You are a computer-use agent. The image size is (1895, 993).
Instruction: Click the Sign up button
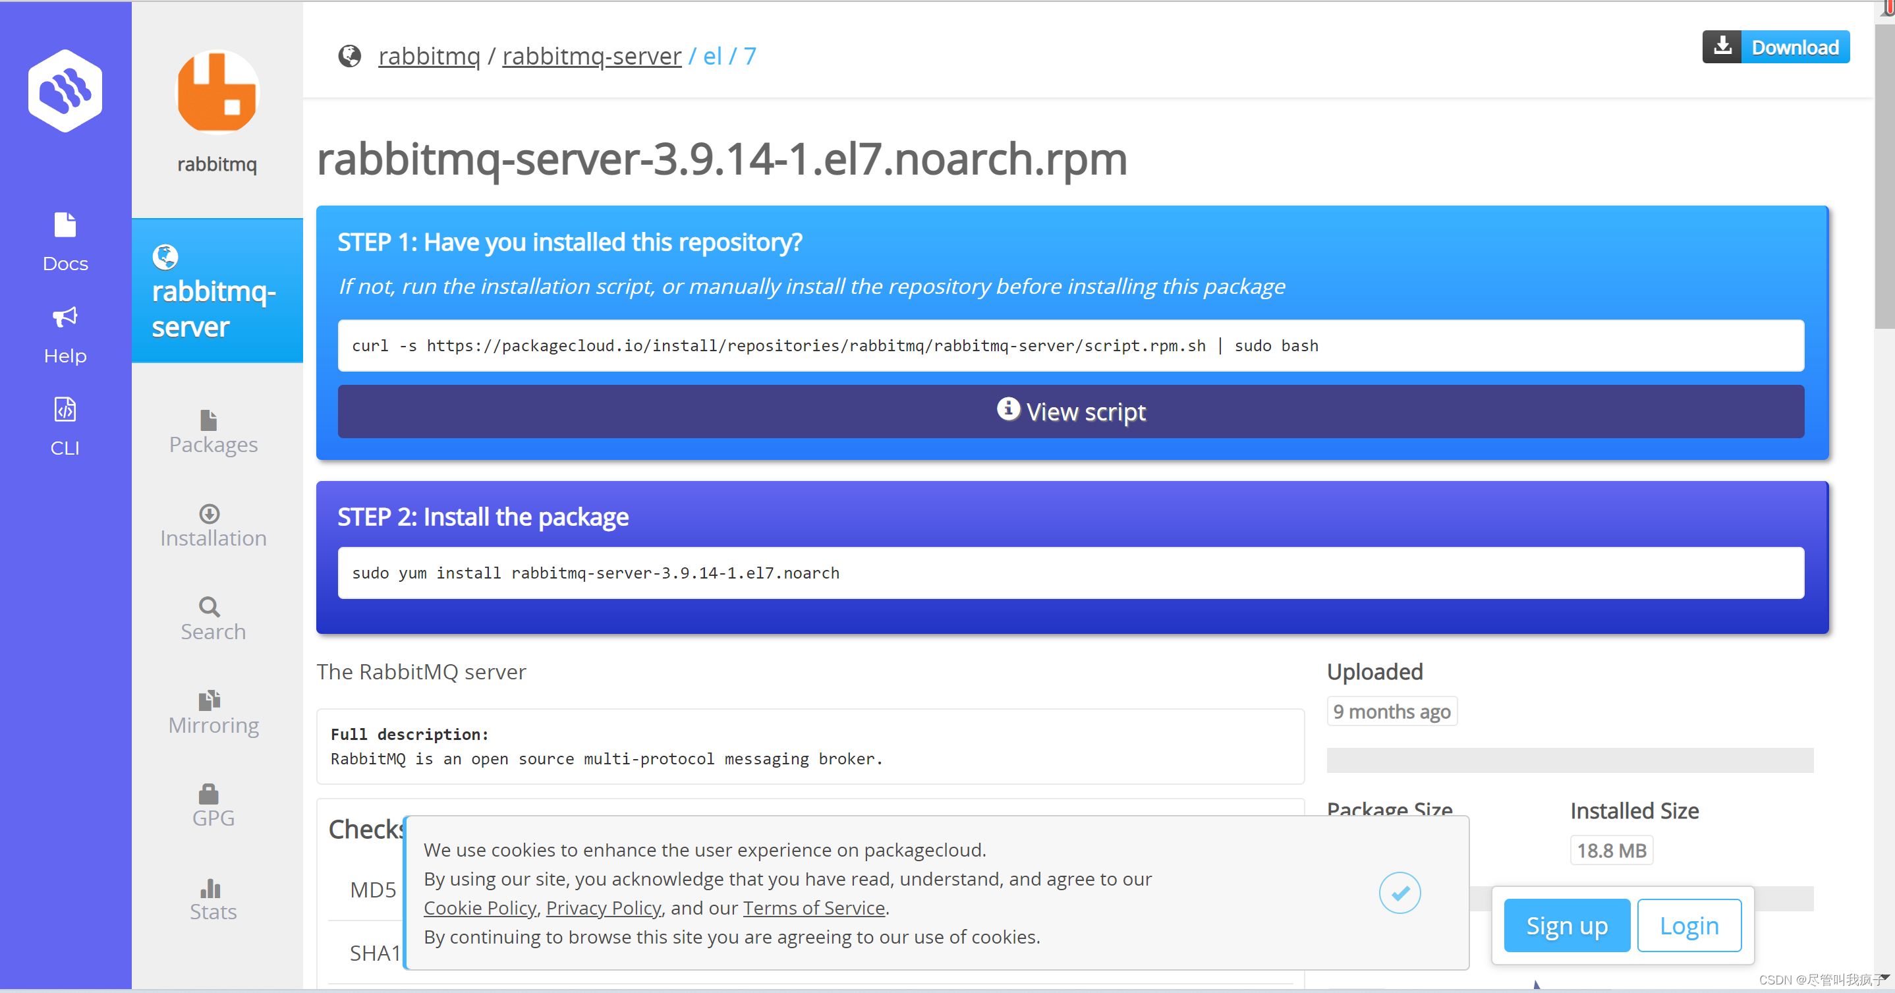pyautogui.click(x=1567, y=925)
